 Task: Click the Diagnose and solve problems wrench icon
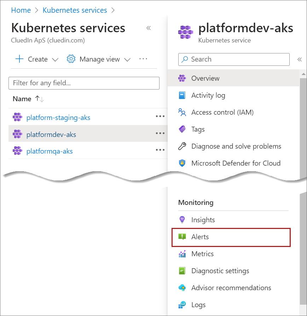click(x=182, y=146)
